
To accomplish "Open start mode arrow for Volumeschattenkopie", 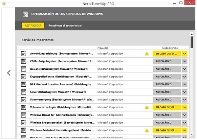I will pos(185,107).
